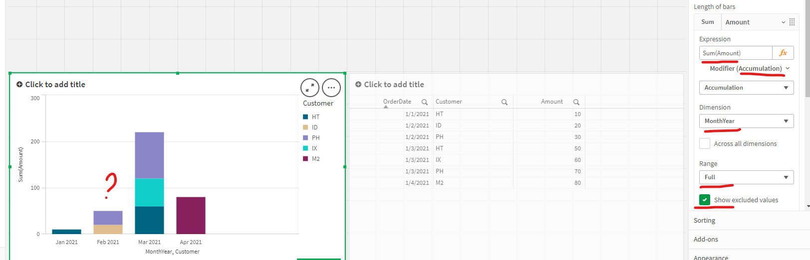Select the Apr 2021 M2 bar
This screenshot has width=810, height=260.
(x=191, y=215)
